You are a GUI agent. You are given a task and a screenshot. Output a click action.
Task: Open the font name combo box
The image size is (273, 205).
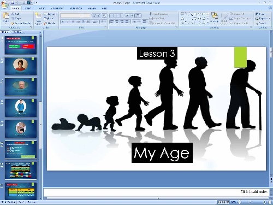(x=75, y=16)
